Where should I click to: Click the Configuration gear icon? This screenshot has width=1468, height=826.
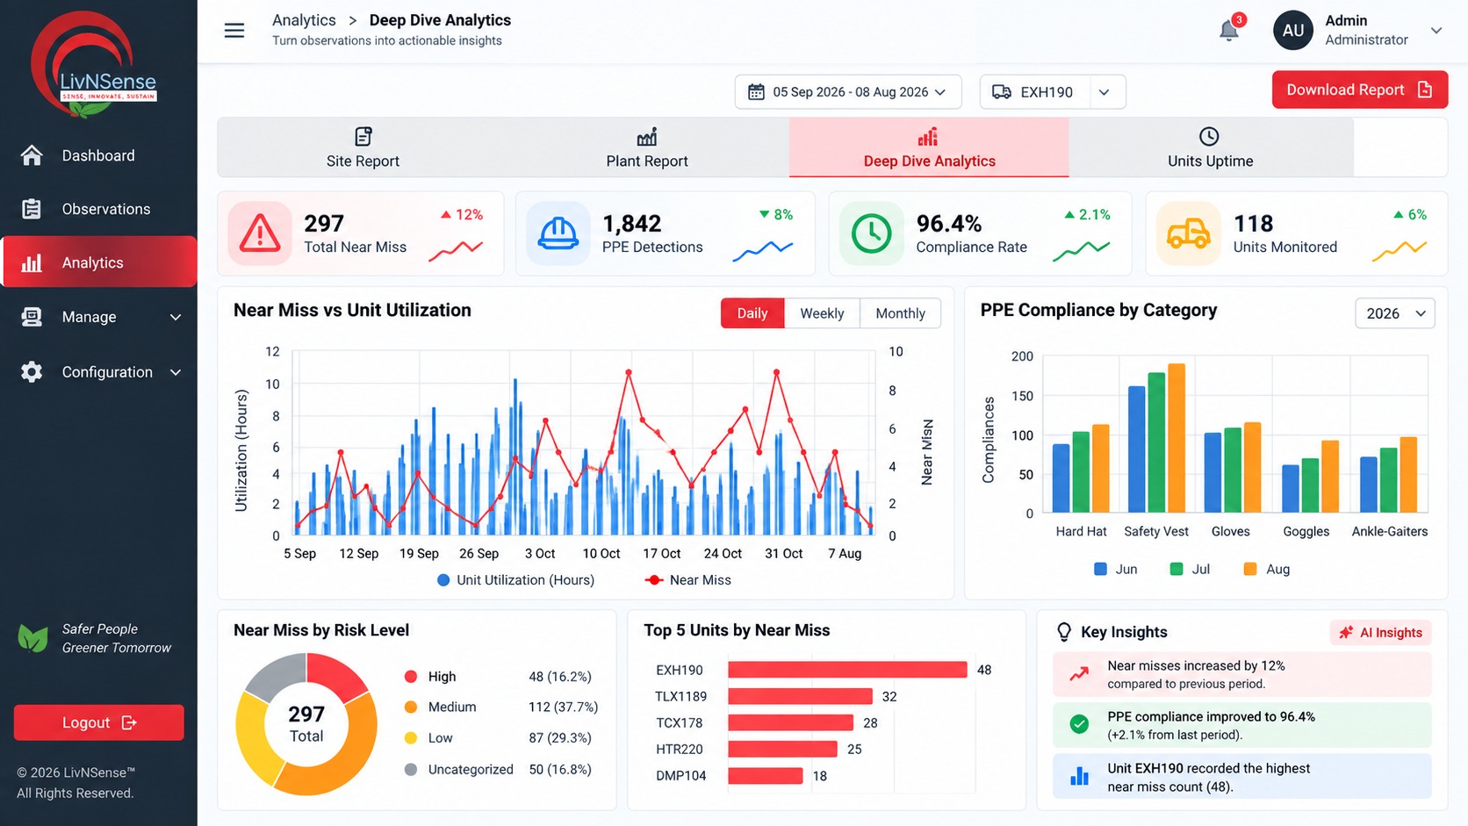[32, 372]
